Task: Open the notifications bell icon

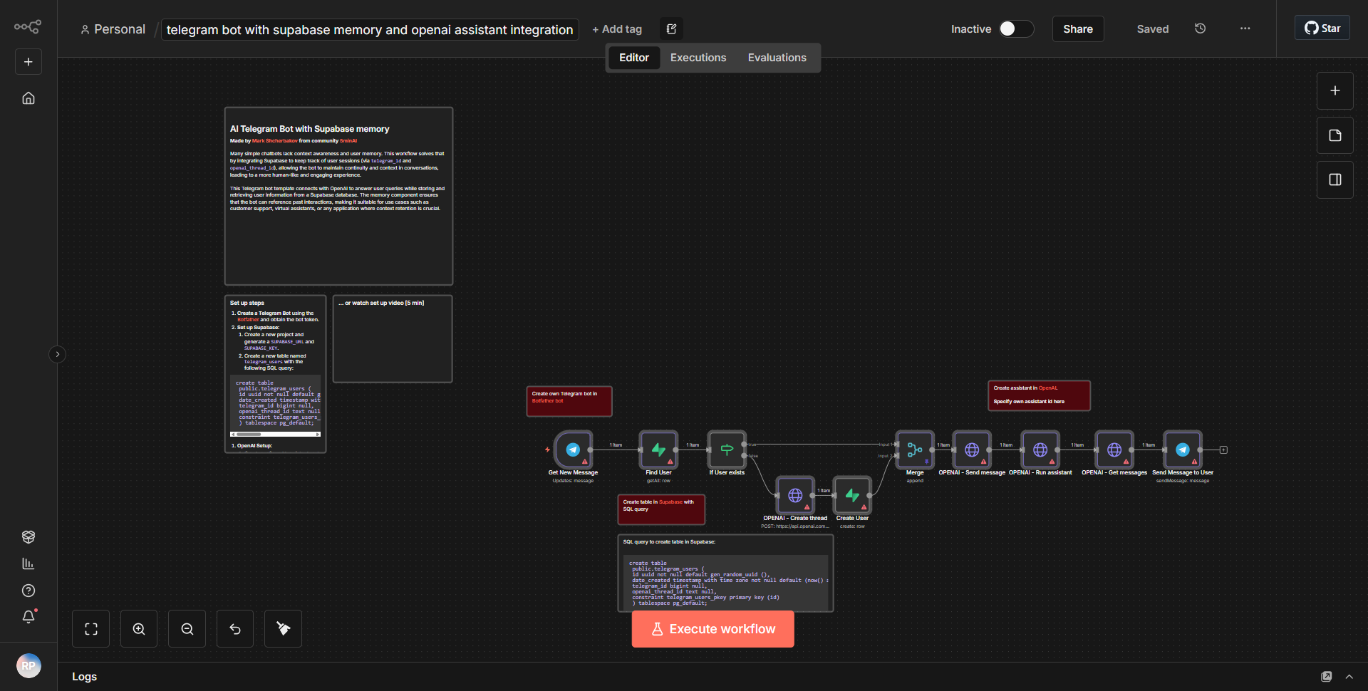Action: (x=28, y=617)
